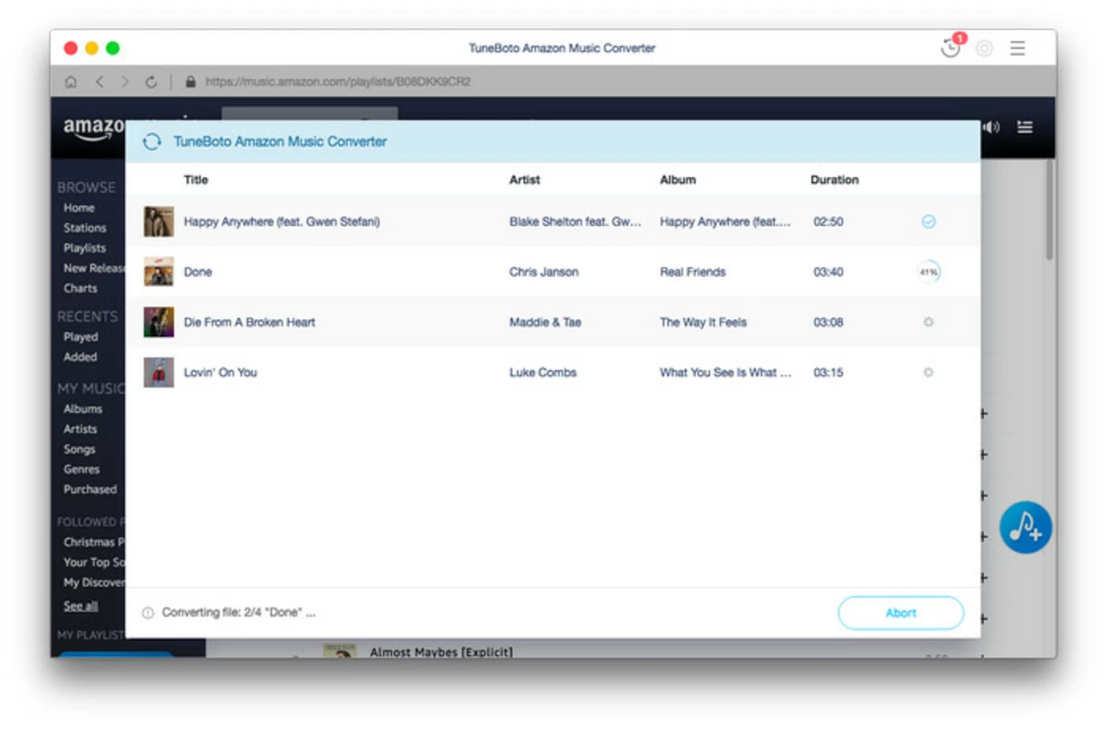Click Lovin' On You cover thumbnail
Image resolution: width=1107 pixels, height=729 pixels.
(159, 372)
